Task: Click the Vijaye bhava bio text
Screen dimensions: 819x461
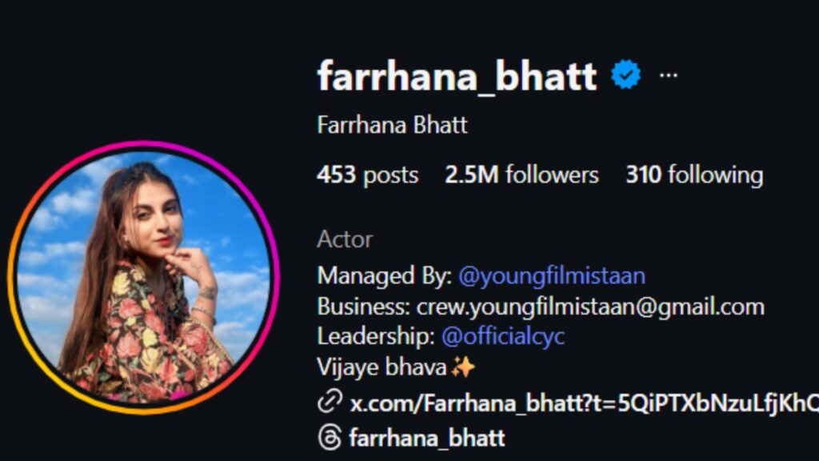Action: point(382,367)
